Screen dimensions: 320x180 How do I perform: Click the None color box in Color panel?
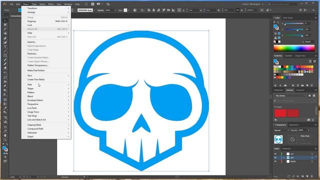274,41
